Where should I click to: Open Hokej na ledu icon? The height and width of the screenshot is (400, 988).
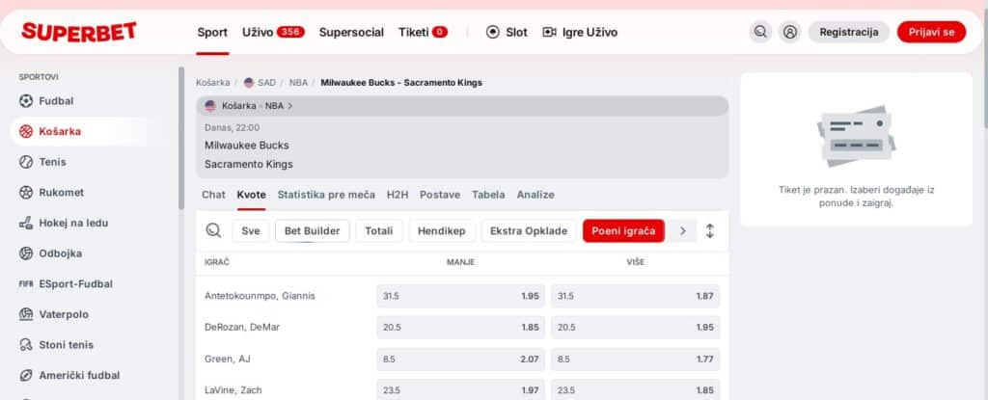point(26,223)
